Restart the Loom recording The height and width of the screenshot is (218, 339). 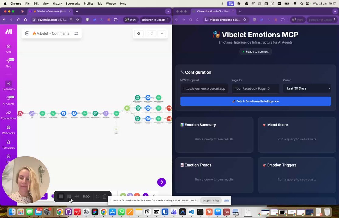click(98, 196)
